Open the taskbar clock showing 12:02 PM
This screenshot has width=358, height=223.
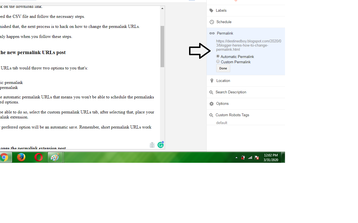pyautogui.click(x=271, y=157)
